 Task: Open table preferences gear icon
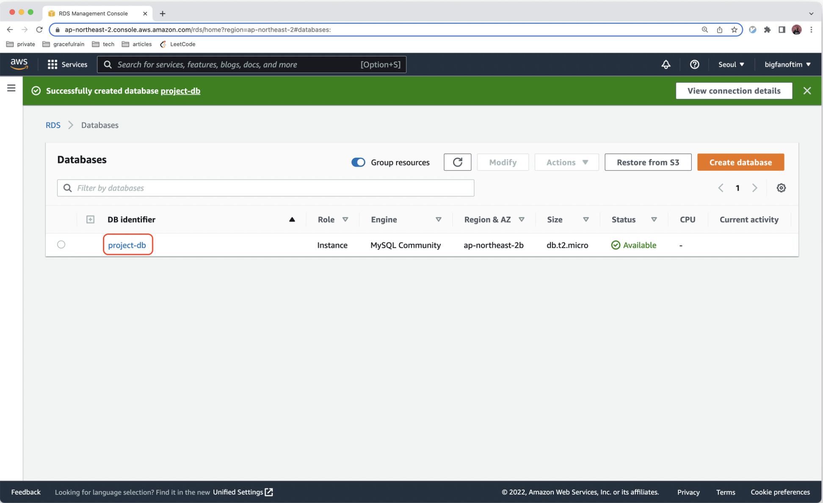click(x=781, y=188)
